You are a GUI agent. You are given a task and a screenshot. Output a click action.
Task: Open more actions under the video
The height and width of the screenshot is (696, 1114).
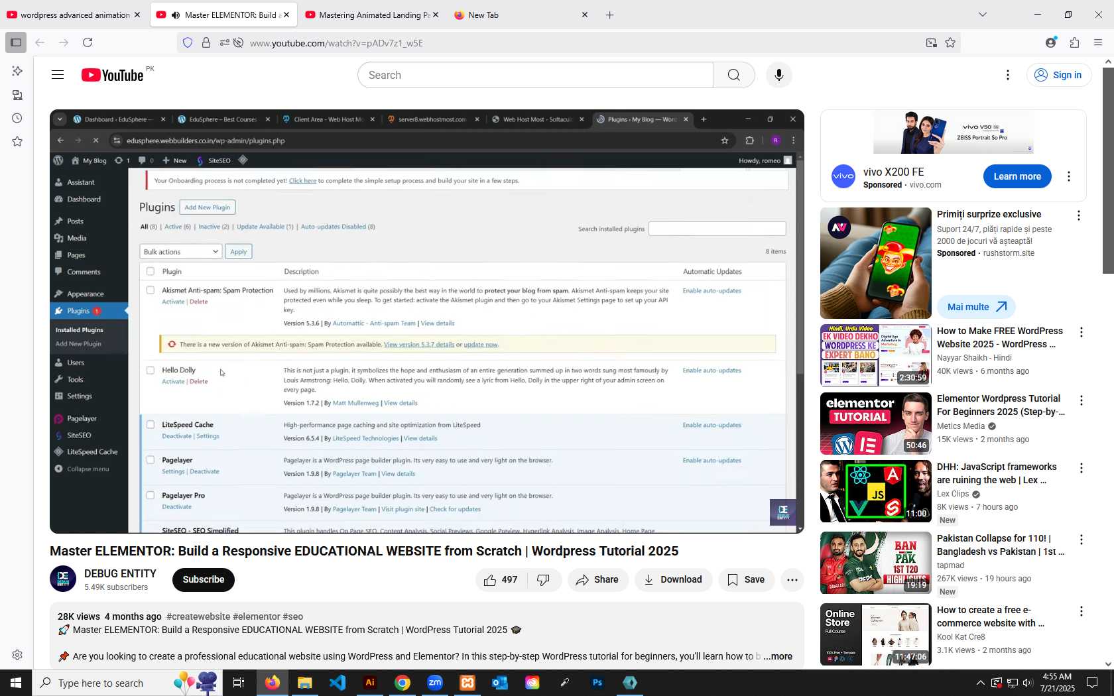(792, 579)
